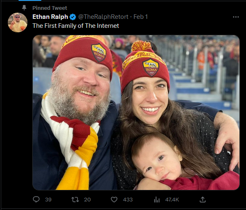
Task: Click the 433 likes count
Action: (x=128, y=199)
